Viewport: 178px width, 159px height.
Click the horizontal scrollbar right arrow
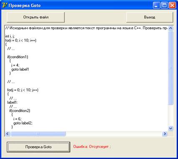(x=165, y=134)
